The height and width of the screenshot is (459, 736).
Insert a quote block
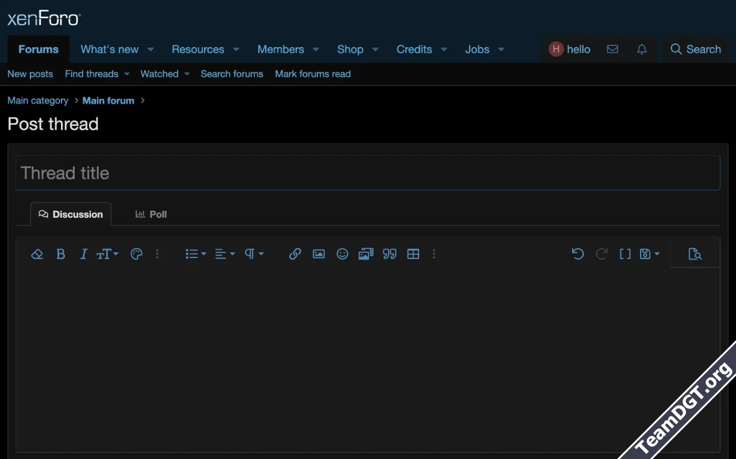click(389, 254)
